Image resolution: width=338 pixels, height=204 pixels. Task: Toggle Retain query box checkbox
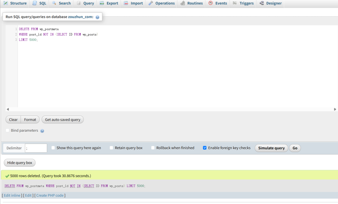(112, 148)
